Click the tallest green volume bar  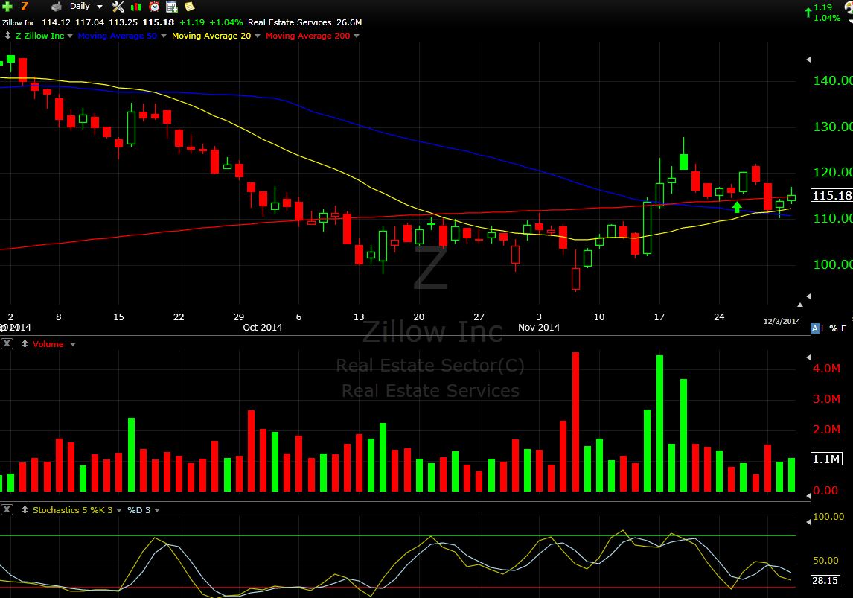(659, 423)
